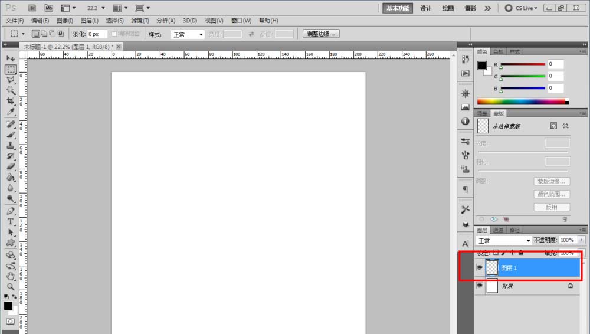Select the Eyedropper tool
The image size is (590, 334).
[11, 112]
